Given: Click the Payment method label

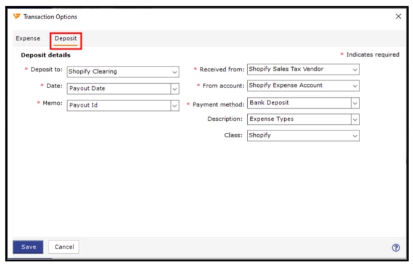Looking at the screenshot, I should click(218, 105).
